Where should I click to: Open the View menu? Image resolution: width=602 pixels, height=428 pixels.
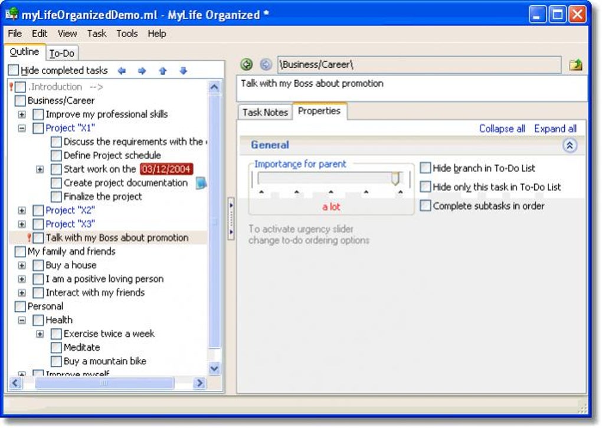point(67,34)
